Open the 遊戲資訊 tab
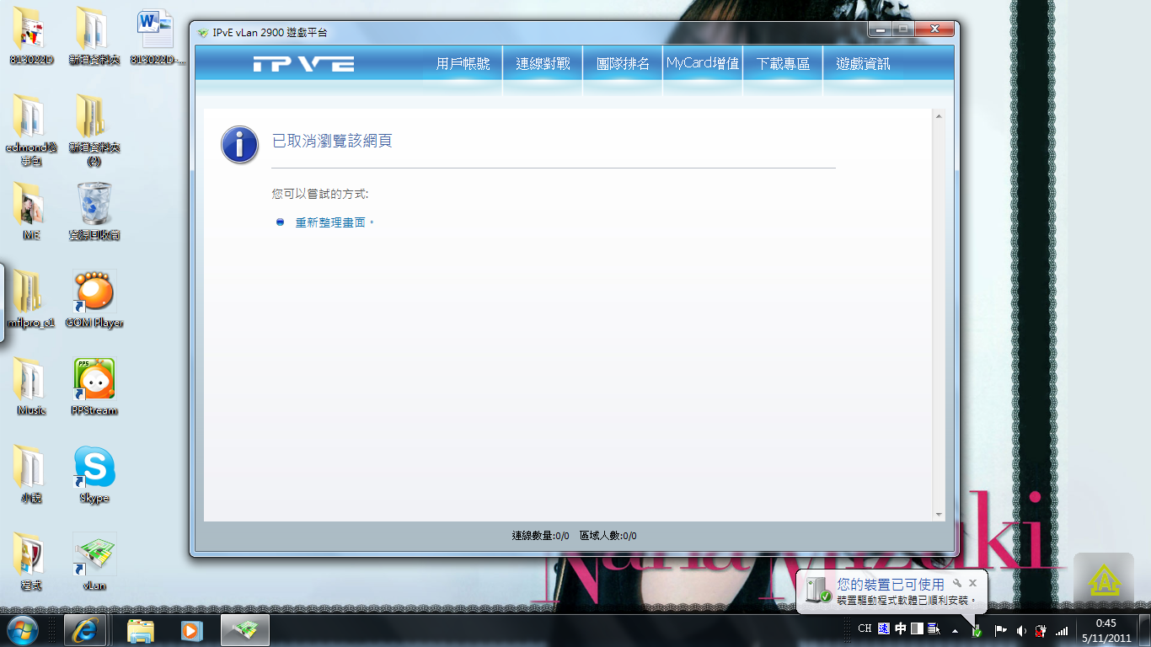The width and height of the screenshot is (1151, 647). click(x=863, y=64)
